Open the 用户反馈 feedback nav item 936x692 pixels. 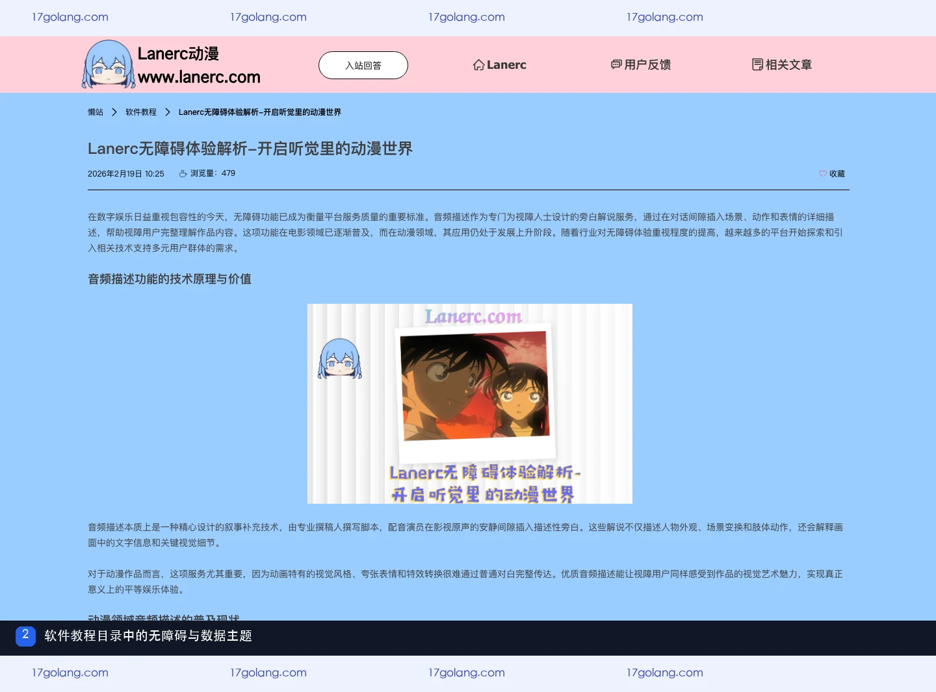(x=641, y=65)
